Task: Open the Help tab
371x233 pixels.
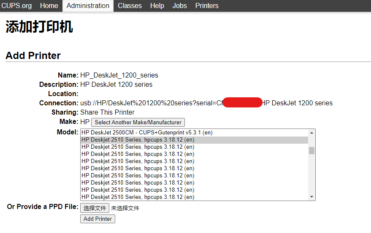Action: (157, 5)
